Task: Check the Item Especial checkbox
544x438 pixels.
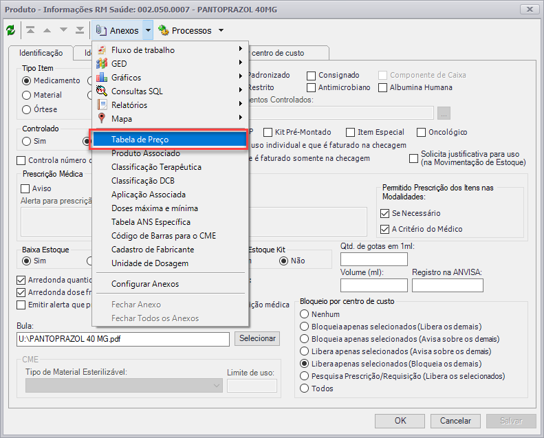Action: (351, 132)
